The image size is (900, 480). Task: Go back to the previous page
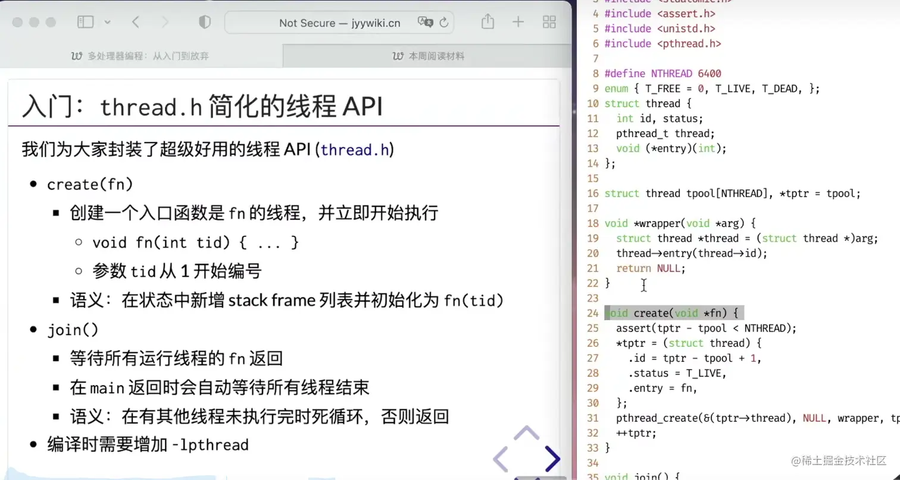point(136,23)
